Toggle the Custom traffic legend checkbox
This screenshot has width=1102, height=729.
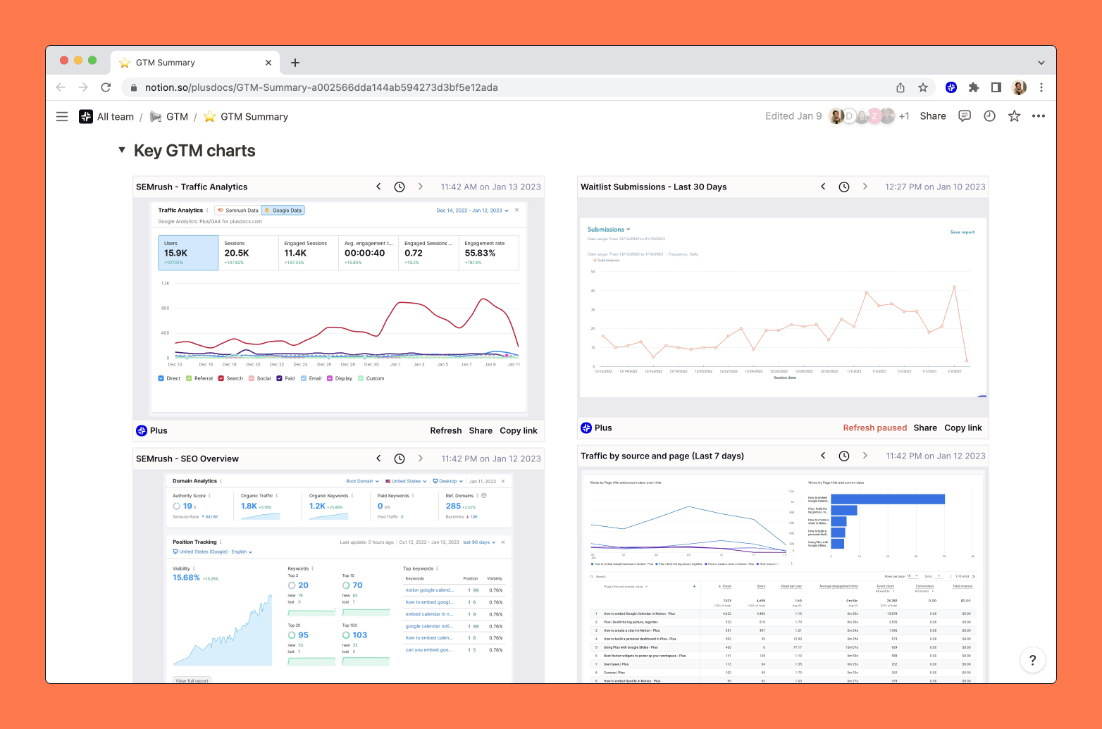click(x=361, y=378)
